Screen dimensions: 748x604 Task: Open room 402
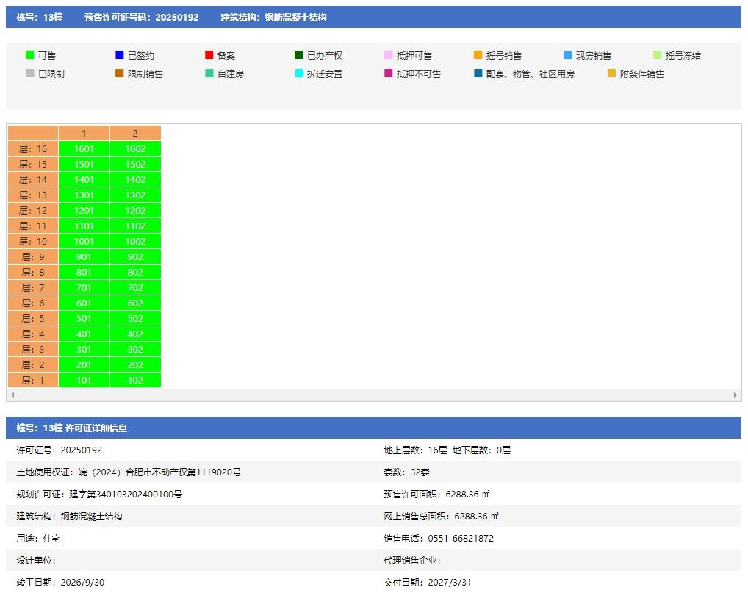click(x=135, y=334)
